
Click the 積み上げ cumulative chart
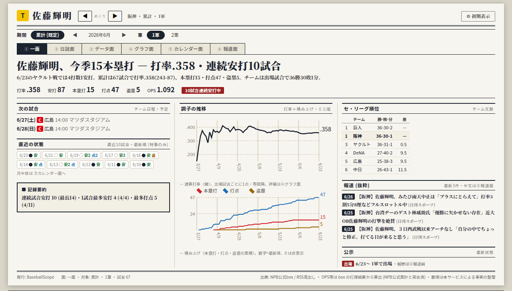click(x=256, y=218)
